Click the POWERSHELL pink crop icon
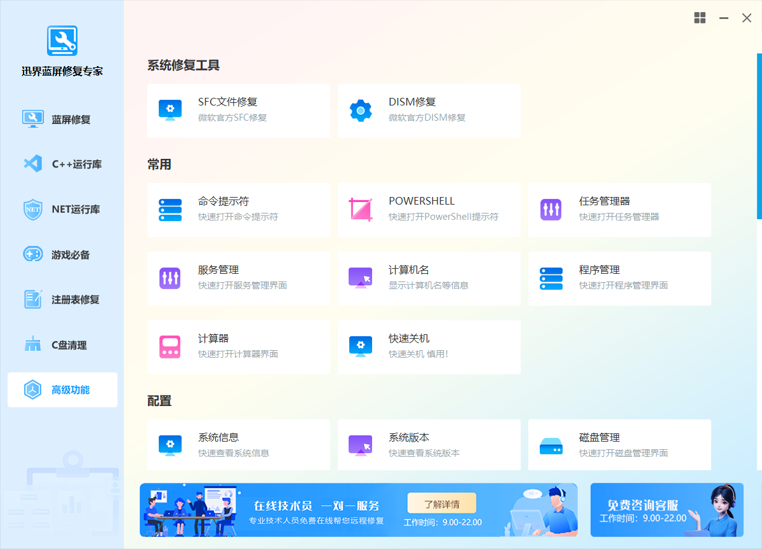 click(361, 210)
